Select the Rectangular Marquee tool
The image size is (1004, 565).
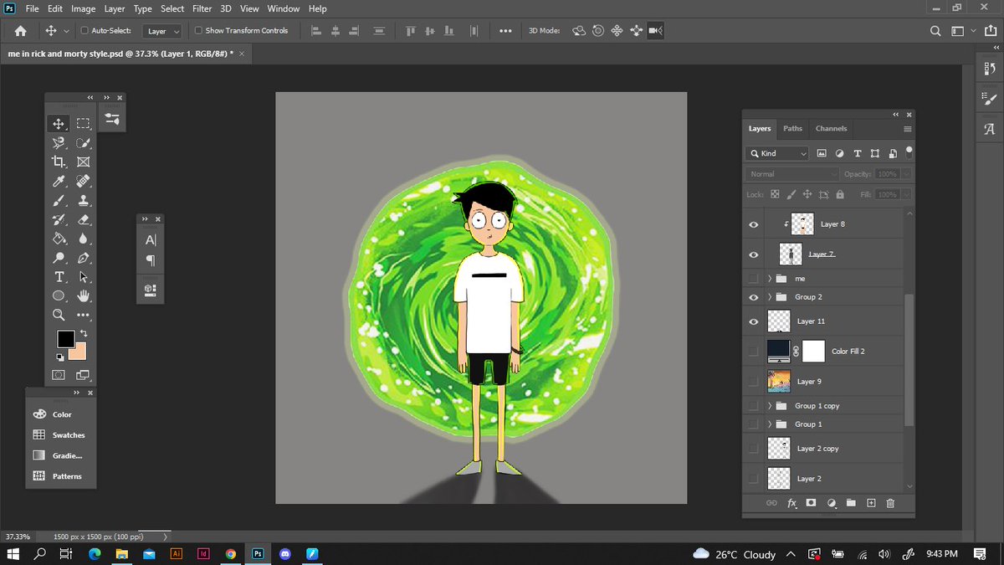point(83,124)
